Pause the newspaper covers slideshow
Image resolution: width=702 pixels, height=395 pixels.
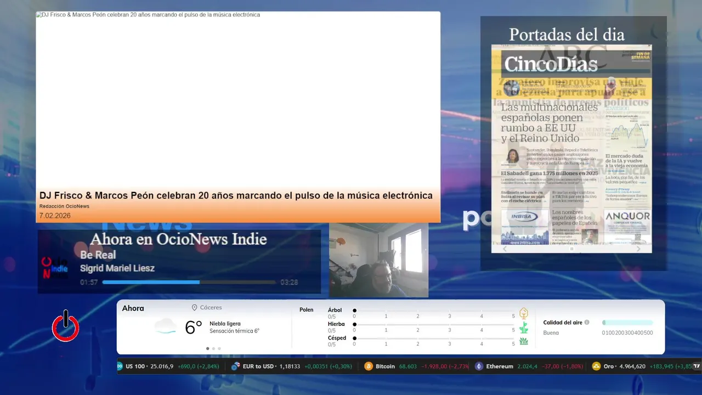[x=571, y=249]
